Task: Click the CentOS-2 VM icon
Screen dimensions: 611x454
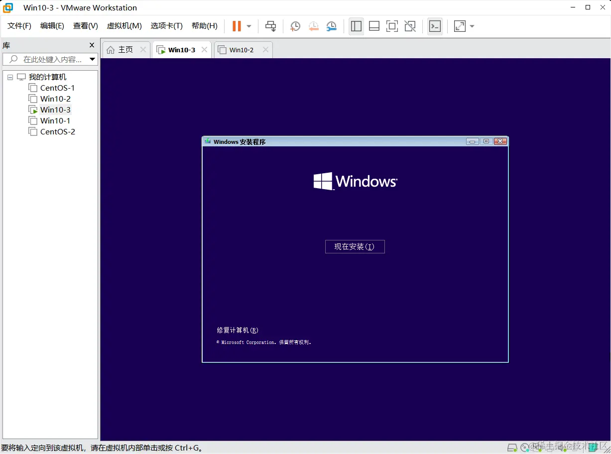Action: coord(33,132)
